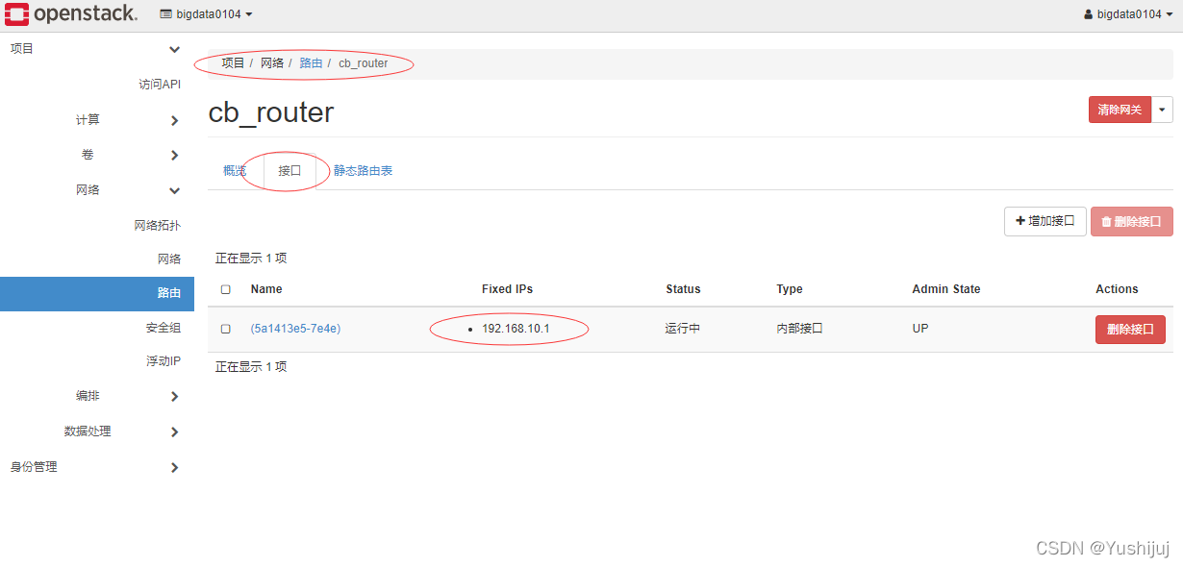Click the 增加接口 button
Image resolution: width=1183 pixels, height=567 pixels.
(x=1045, y=221)
